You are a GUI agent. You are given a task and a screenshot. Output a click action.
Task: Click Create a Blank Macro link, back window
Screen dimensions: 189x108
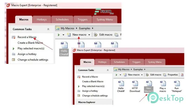point(30,43)
